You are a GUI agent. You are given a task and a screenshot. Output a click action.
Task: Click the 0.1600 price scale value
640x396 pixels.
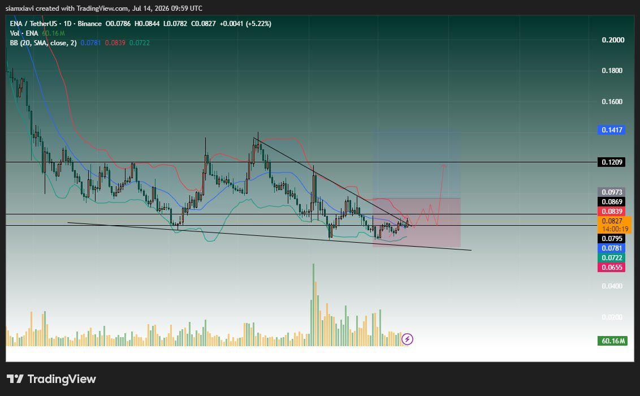(x=612, y=102)
